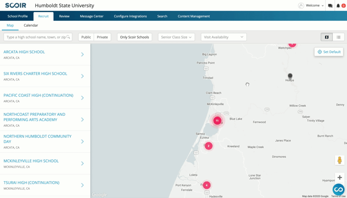Switch to map view icon

tap(327, 37)
